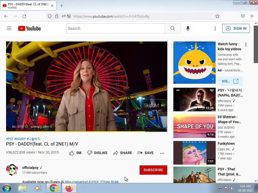Click the #나팔바지 hashtag
The width and height of the screenshot is (258, 193).
33,139
